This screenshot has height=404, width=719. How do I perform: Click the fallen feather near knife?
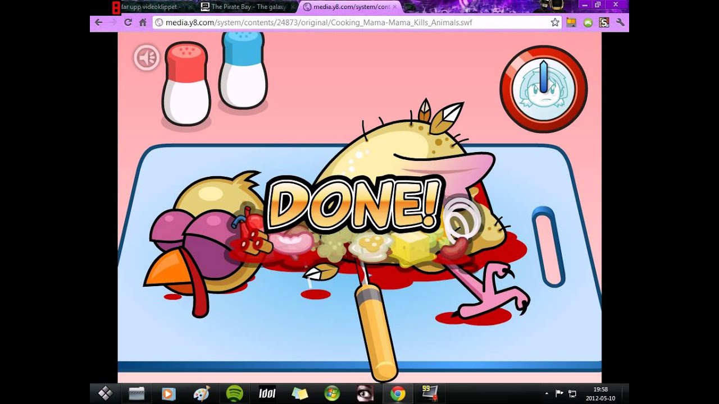pos(320,272)
